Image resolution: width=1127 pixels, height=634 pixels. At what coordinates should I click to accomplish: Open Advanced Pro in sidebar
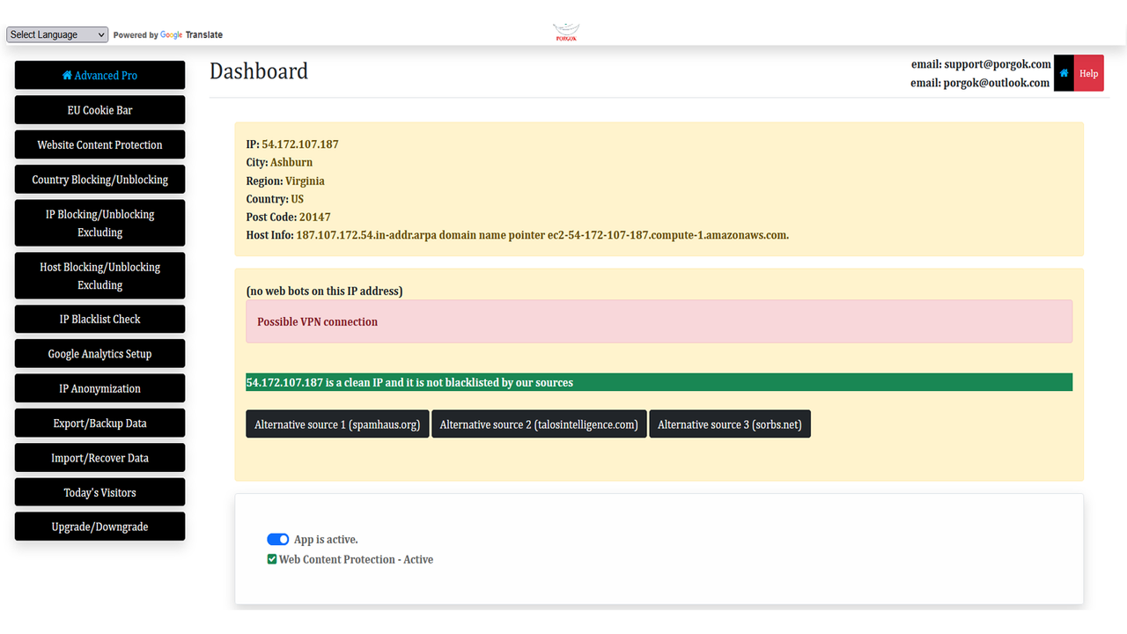[99, 75]
